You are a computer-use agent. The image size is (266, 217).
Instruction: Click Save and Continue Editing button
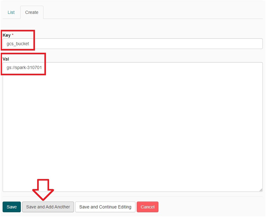pyautogui.click(x=105, y=207)
